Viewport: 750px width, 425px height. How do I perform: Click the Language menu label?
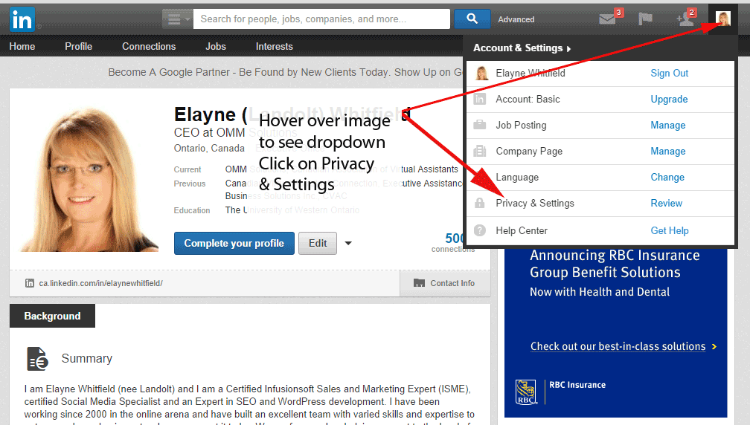pyautogui.click(x=517, y=177)
